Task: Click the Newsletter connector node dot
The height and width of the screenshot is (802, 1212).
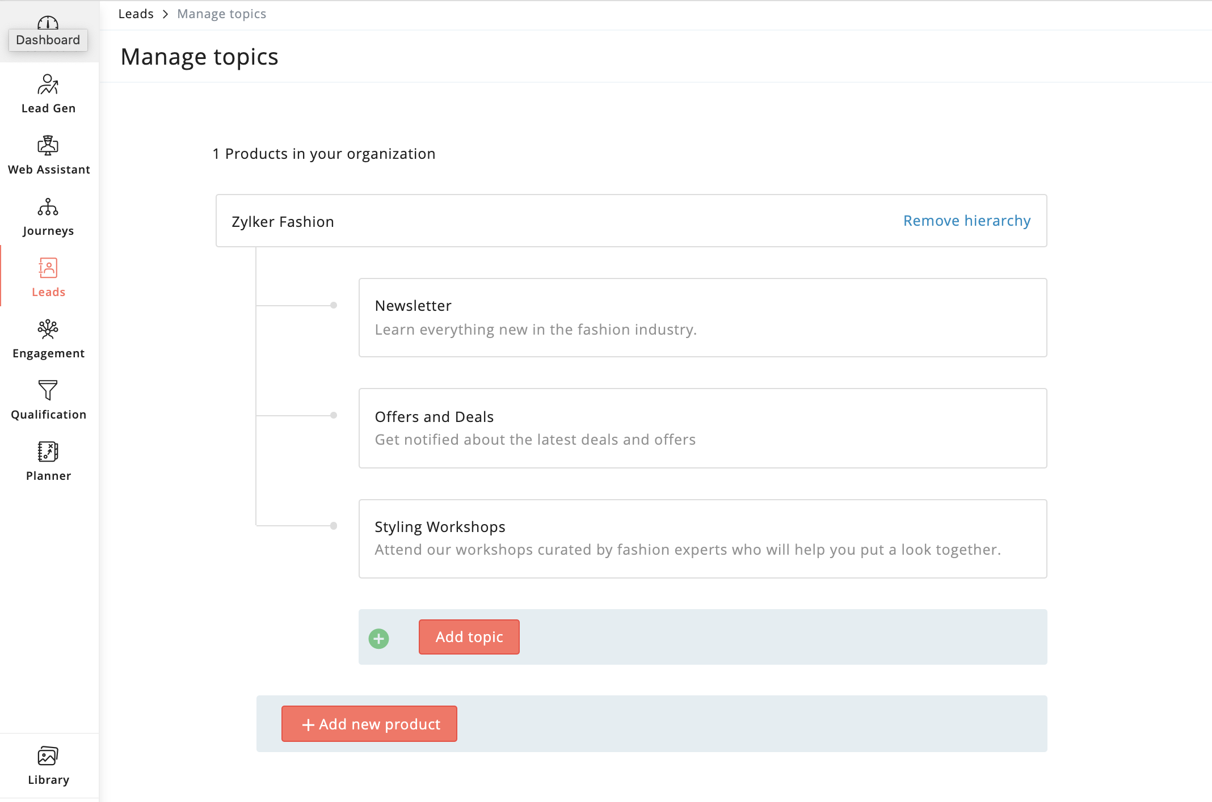Action: coord(334,305)
